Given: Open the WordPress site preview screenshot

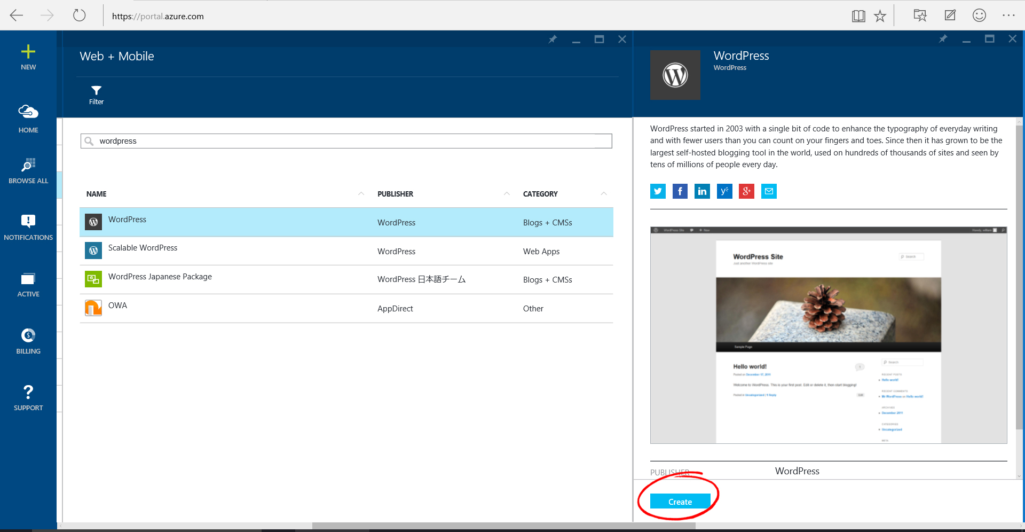Looking at the screenshot, I should tap(829, 335).
